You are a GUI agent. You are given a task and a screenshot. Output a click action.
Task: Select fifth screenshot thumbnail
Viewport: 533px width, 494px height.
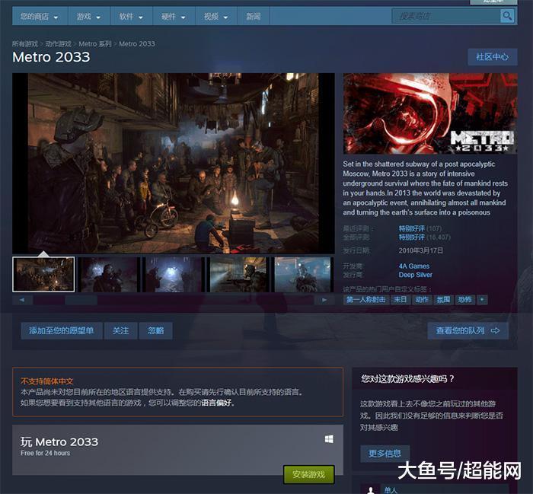(304, 274)
